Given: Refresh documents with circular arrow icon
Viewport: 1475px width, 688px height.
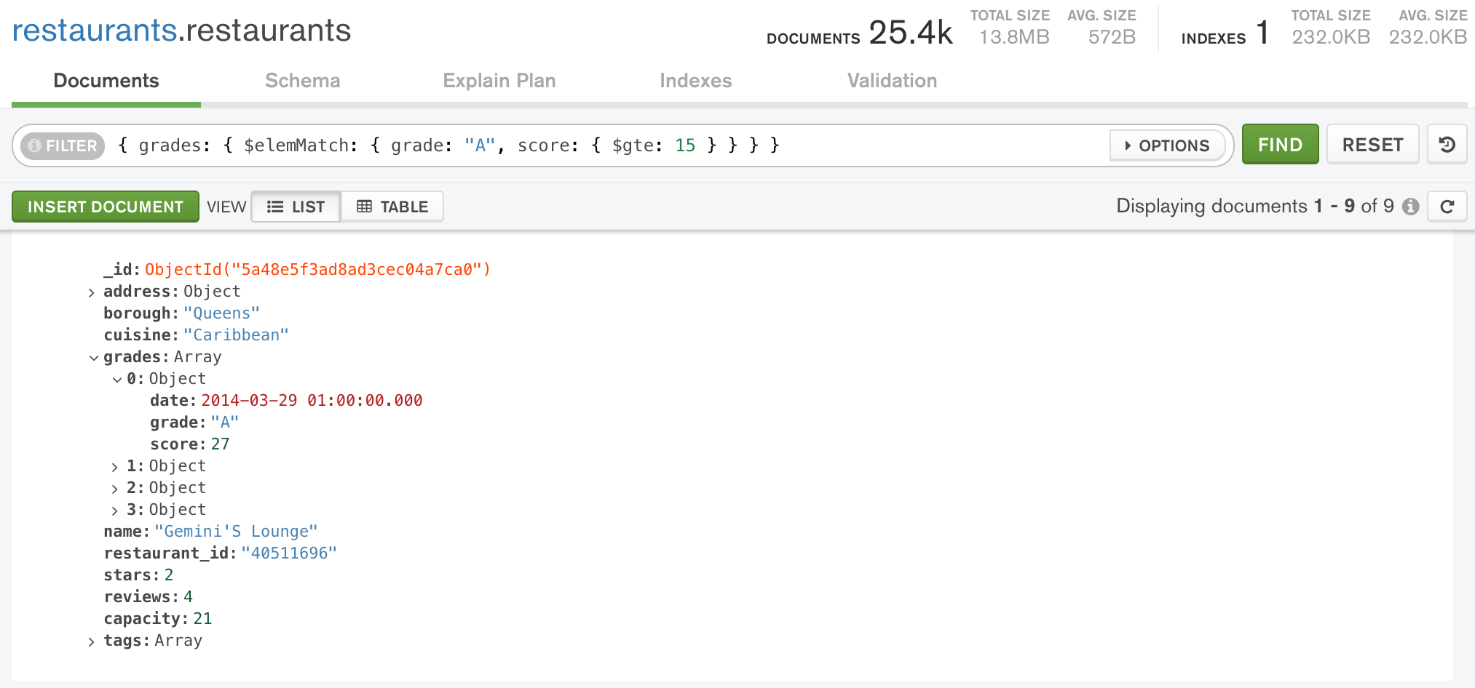Looking at the screenshot, I should coord(1447,207).
